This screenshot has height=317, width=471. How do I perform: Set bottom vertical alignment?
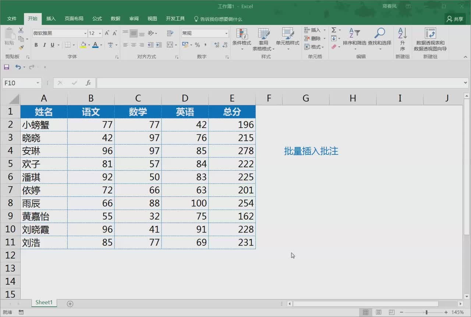pos(142,33)
